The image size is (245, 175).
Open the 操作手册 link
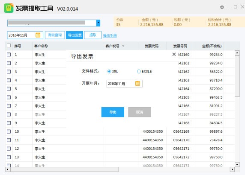click(x=110, y=35)
